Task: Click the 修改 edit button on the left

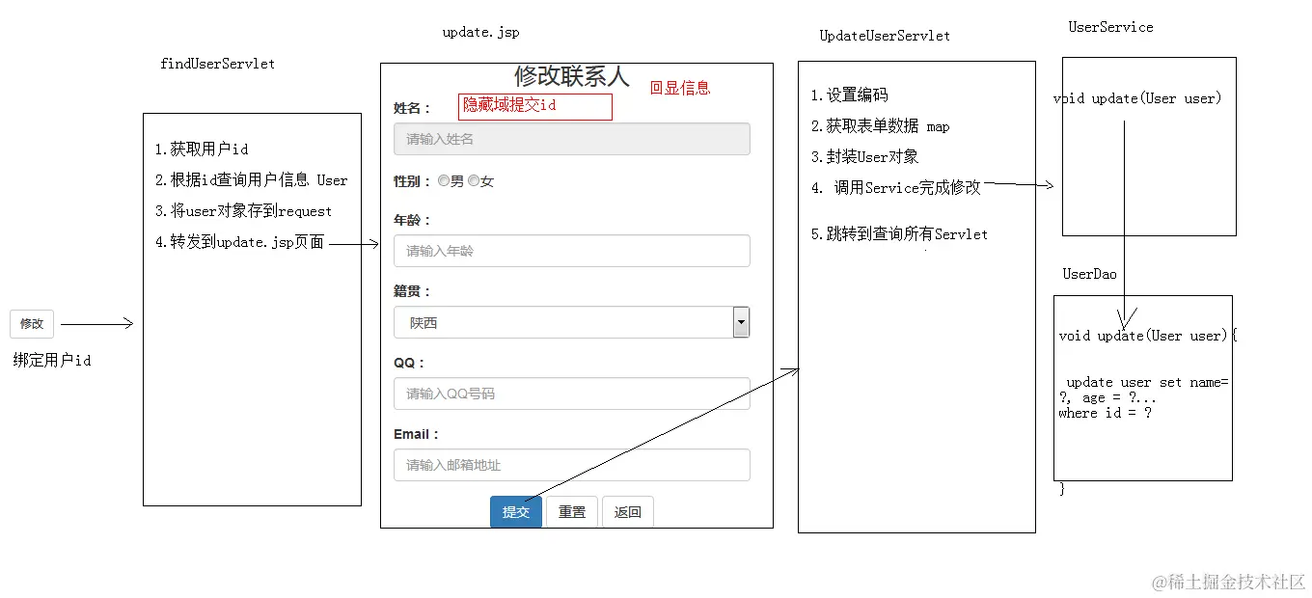Action: 30,324
